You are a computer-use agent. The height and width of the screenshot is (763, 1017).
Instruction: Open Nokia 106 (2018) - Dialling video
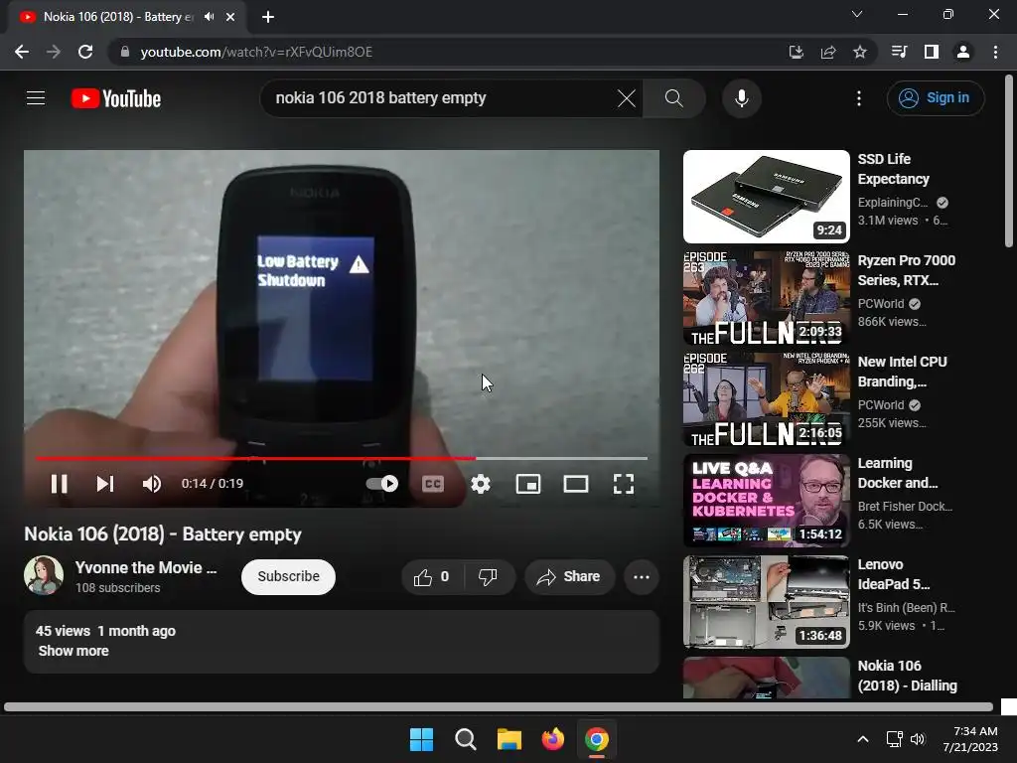pyautogui.click(x=907, y=676)
